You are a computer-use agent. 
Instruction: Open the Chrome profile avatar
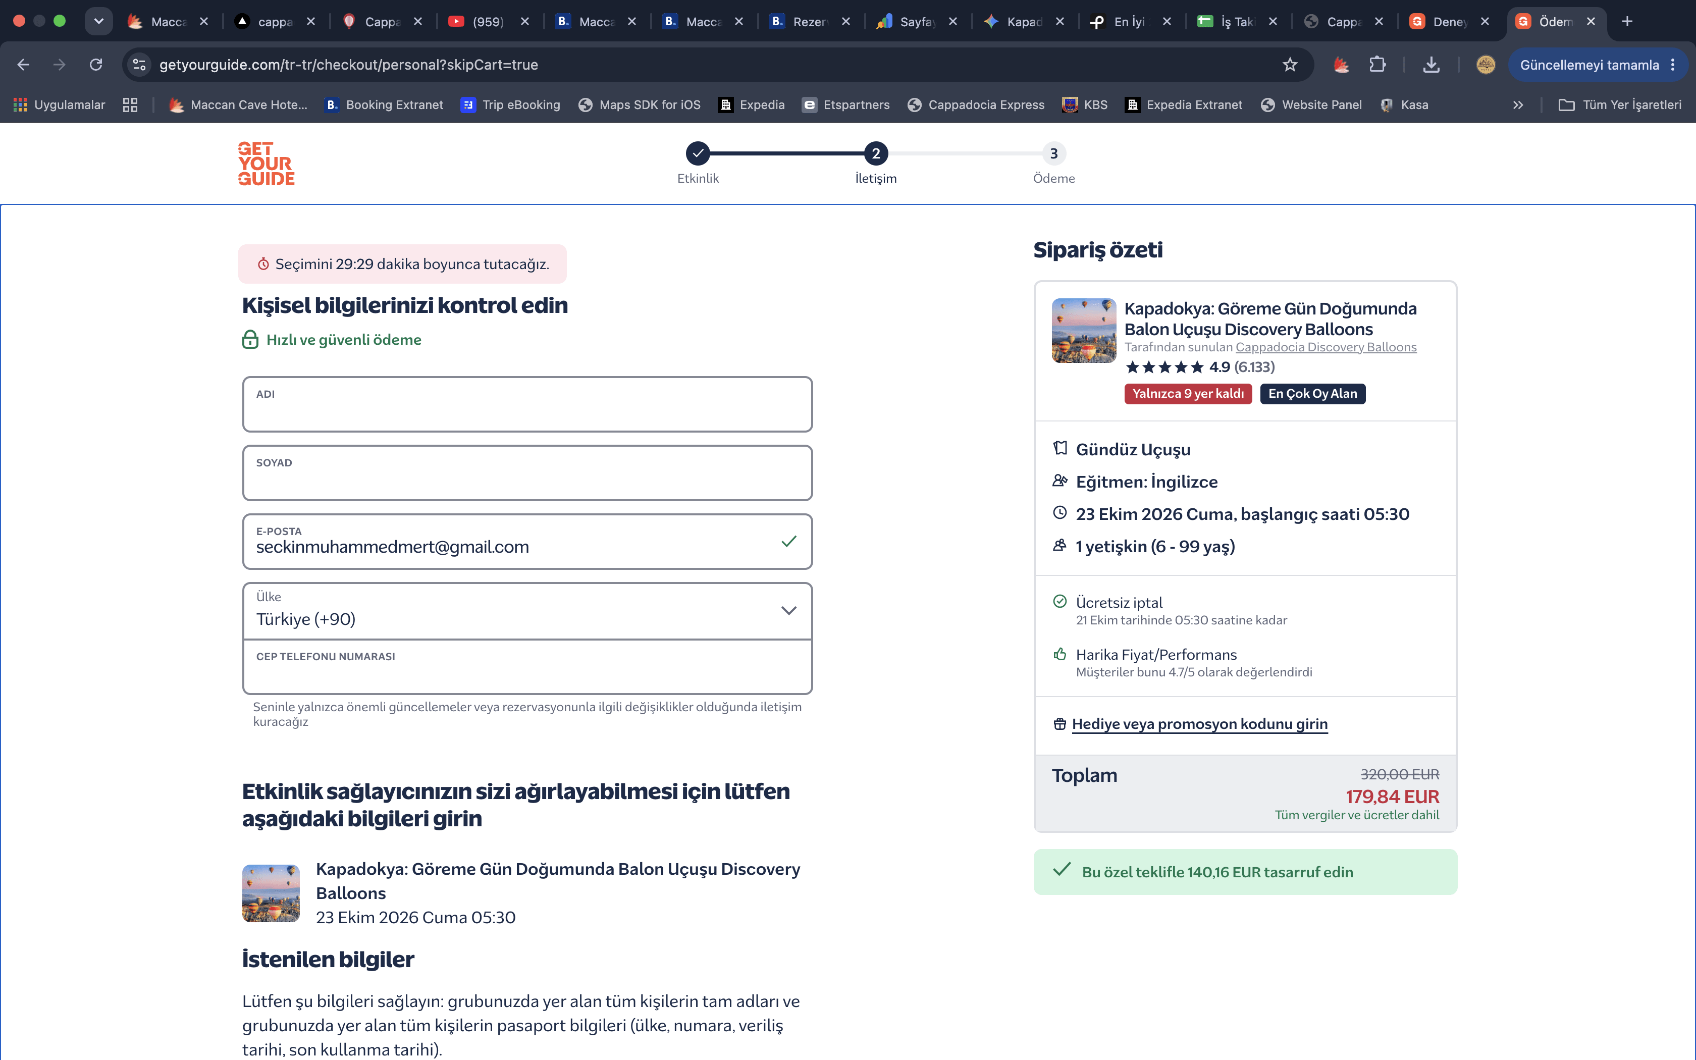[x=1485, y=65]
